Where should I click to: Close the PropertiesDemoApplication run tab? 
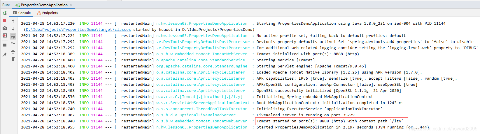[71, 5]
